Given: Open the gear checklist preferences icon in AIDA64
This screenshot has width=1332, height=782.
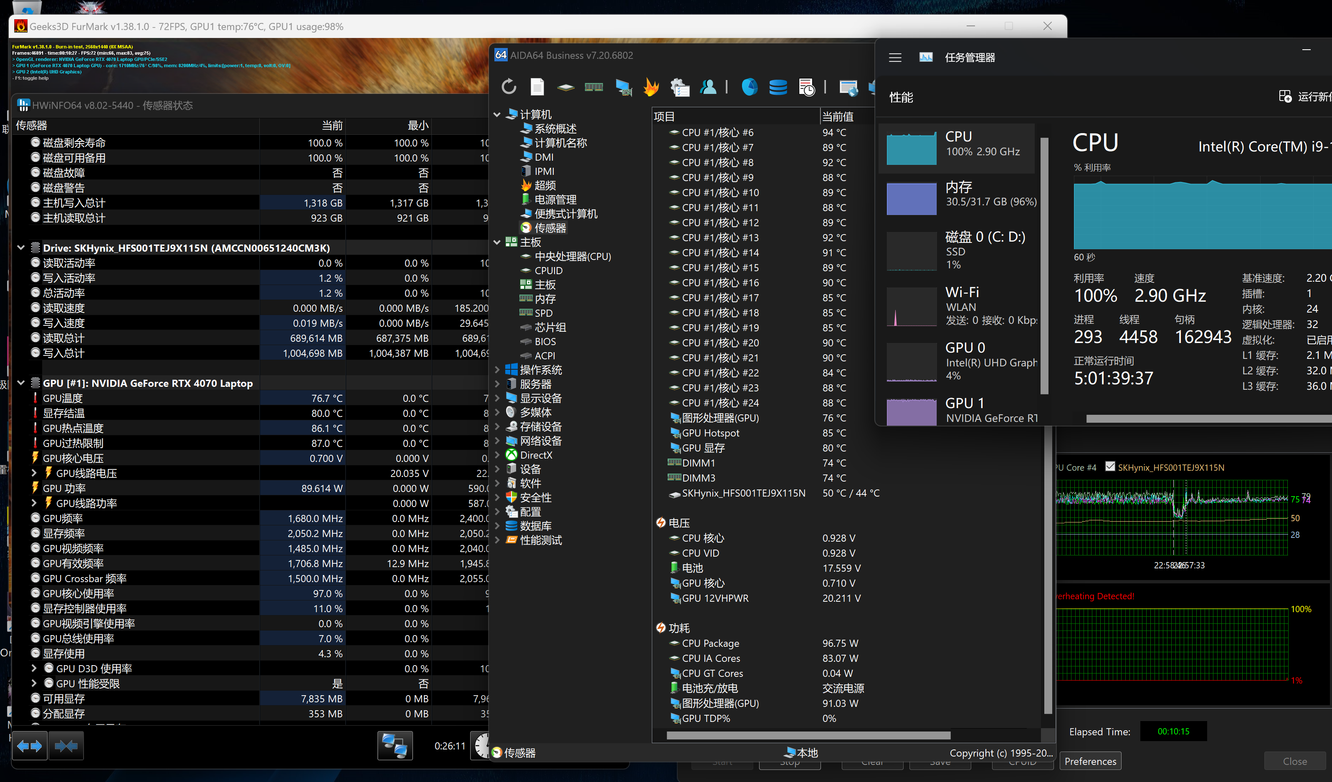Looking at the screenshot, I should coord(680,87).
